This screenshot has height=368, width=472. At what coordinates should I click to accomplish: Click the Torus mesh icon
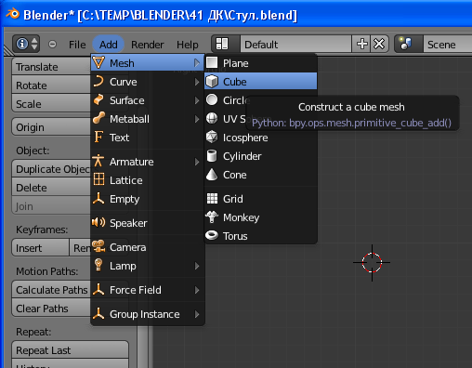tap(212, 235)
